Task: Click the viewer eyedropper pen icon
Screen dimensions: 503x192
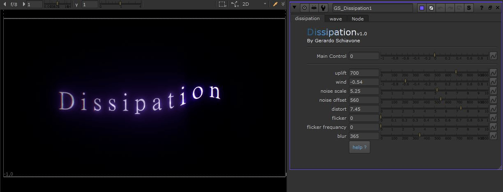Action: point(275,4)
